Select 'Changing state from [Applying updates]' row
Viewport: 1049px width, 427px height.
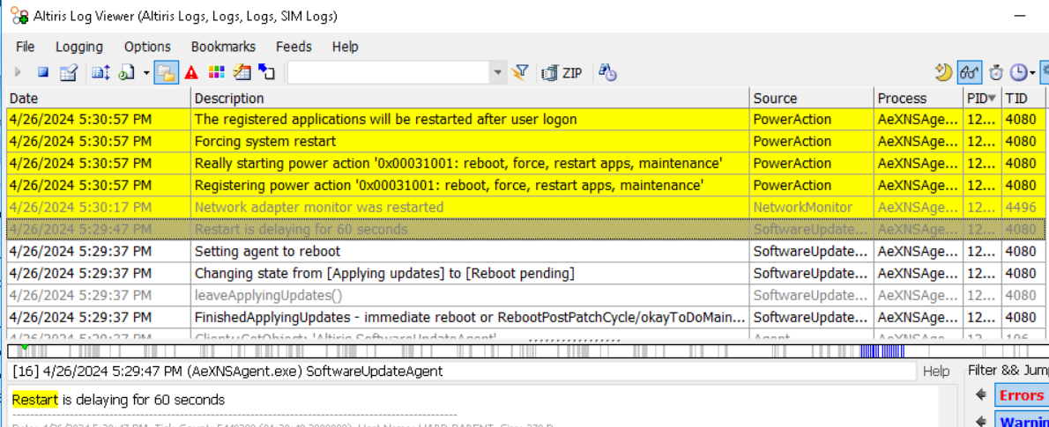point(526,273)
